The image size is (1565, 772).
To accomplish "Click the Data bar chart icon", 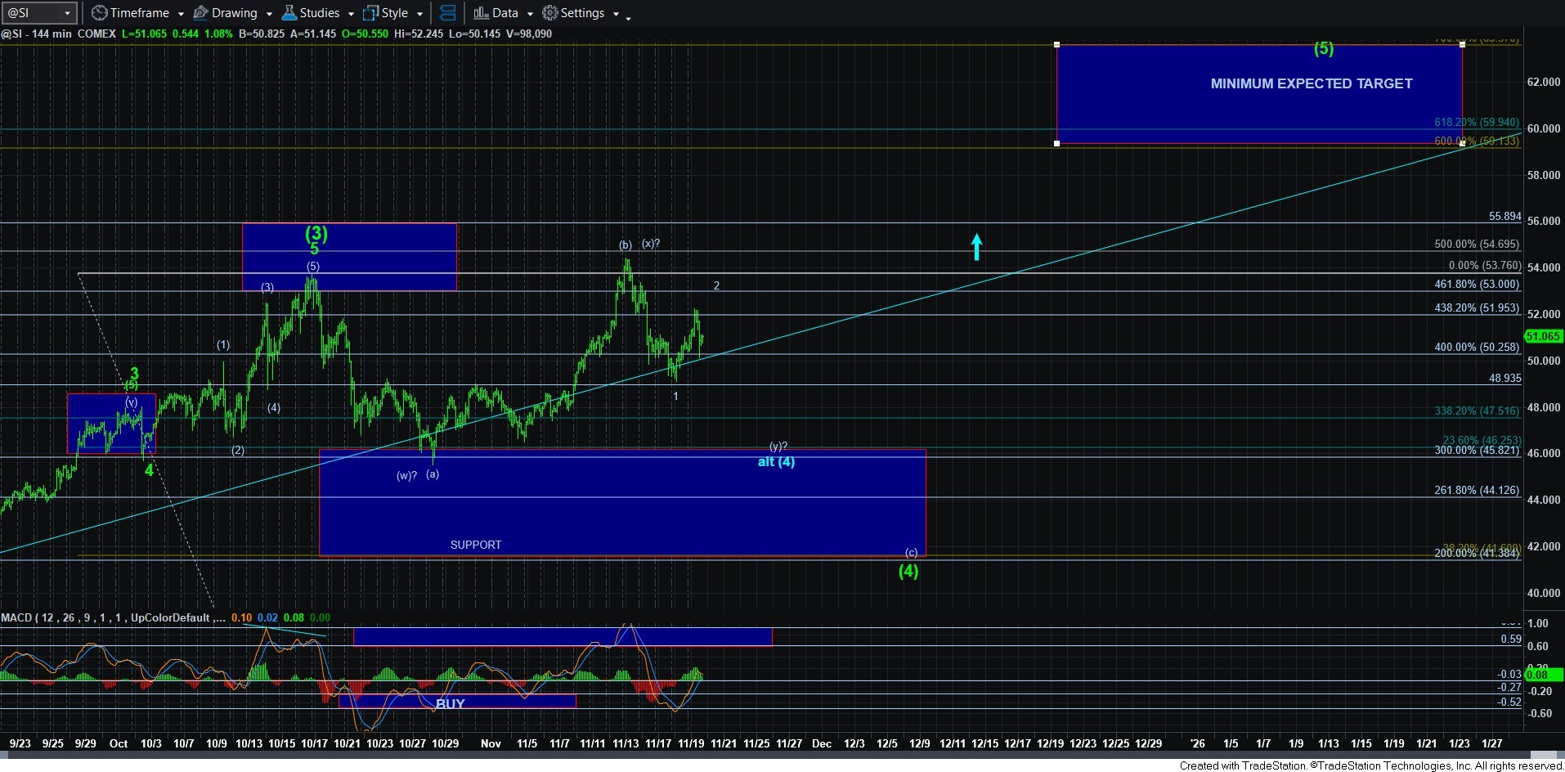I will click(481, 13).
